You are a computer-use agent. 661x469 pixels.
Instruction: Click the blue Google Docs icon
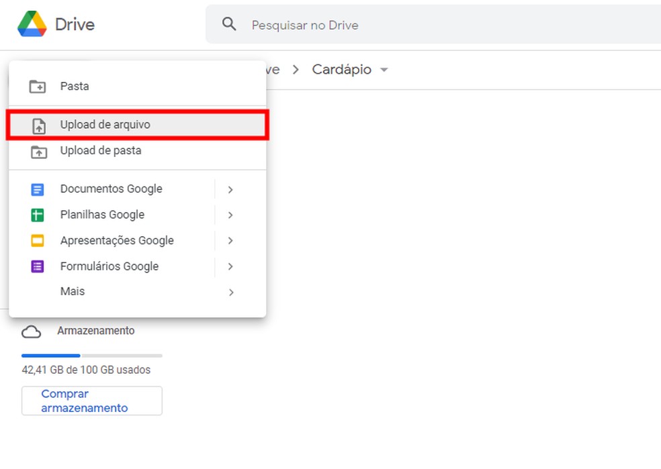[38, 190]
